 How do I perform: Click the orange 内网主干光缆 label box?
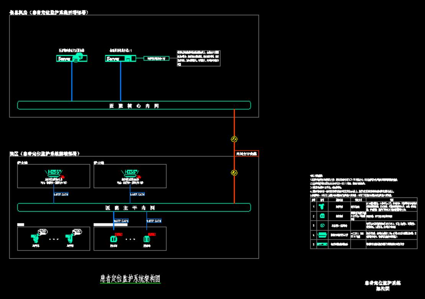tap(247, 154)
